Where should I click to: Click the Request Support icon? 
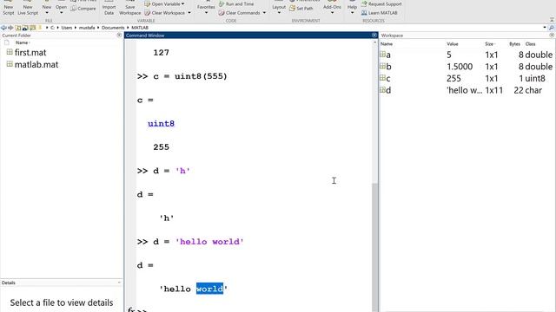pyautogui.click(x=364, y=3)
